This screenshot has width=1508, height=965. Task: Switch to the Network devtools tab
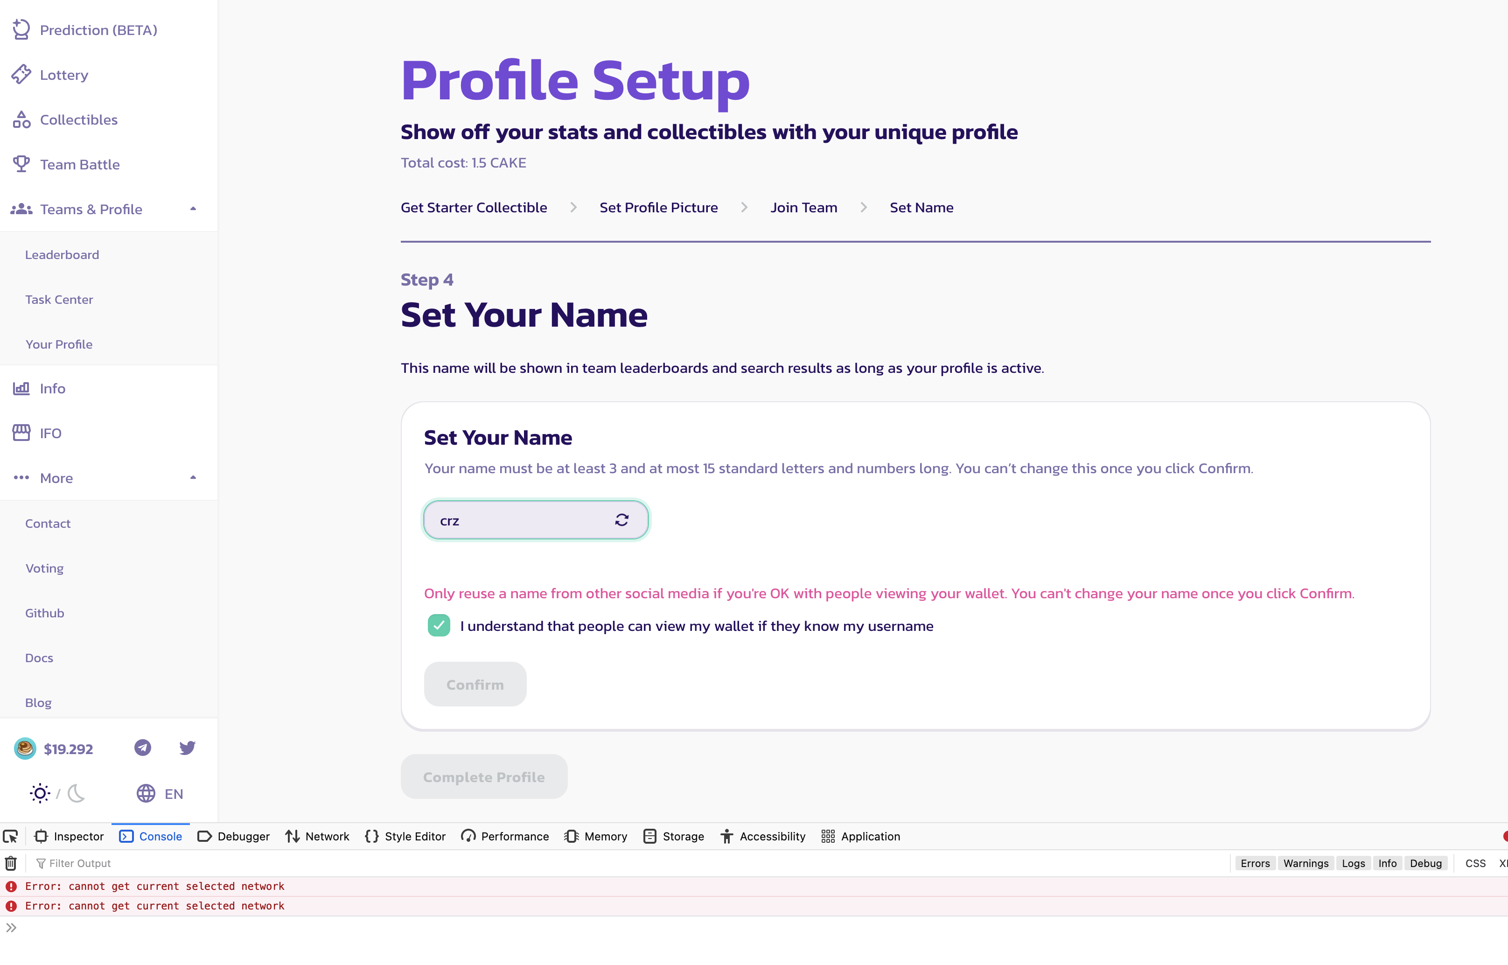coord(317,836)
